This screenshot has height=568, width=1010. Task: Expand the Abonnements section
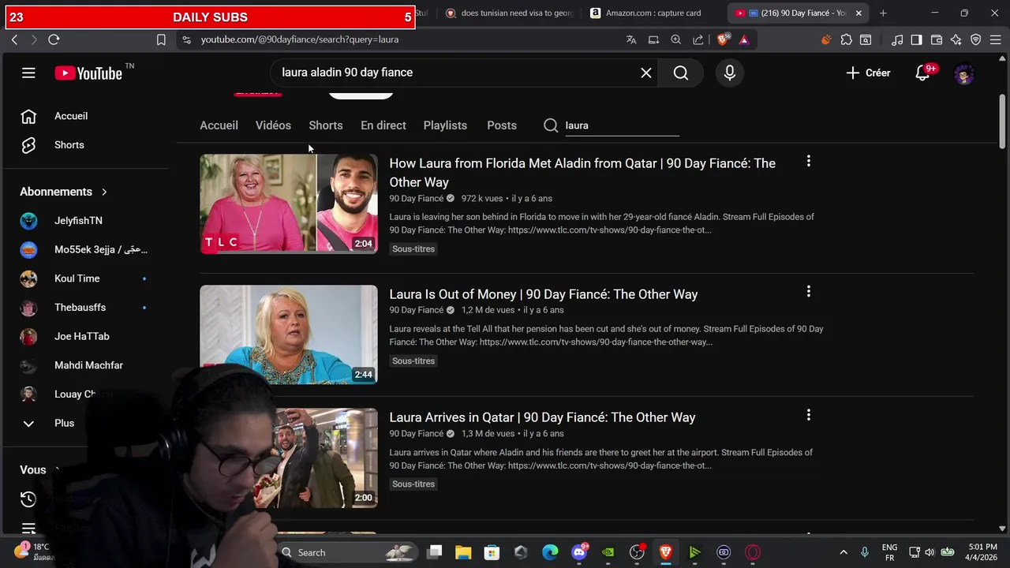pyautogui.click(x=63, y=192)
